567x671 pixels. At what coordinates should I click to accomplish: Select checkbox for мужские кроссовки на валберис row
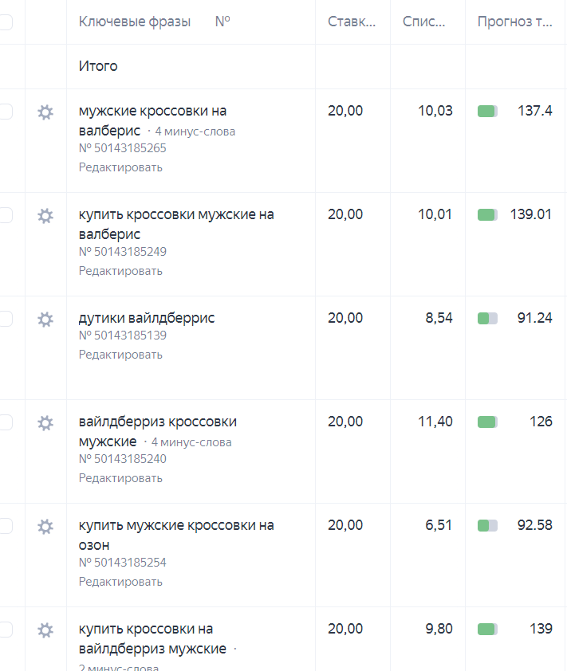(x=5, y=112)
